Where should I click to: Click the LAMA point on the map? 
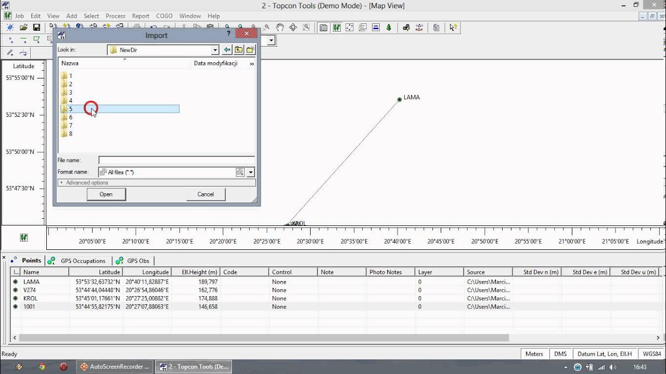tap(400, 99)
